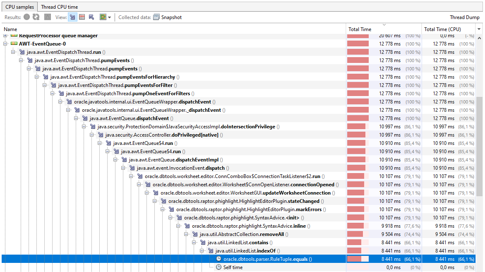Collapse the pumpEventsForHierarchy node
Image resolution: width=485 pixels, height=272 pixels.
click(36, 77)
